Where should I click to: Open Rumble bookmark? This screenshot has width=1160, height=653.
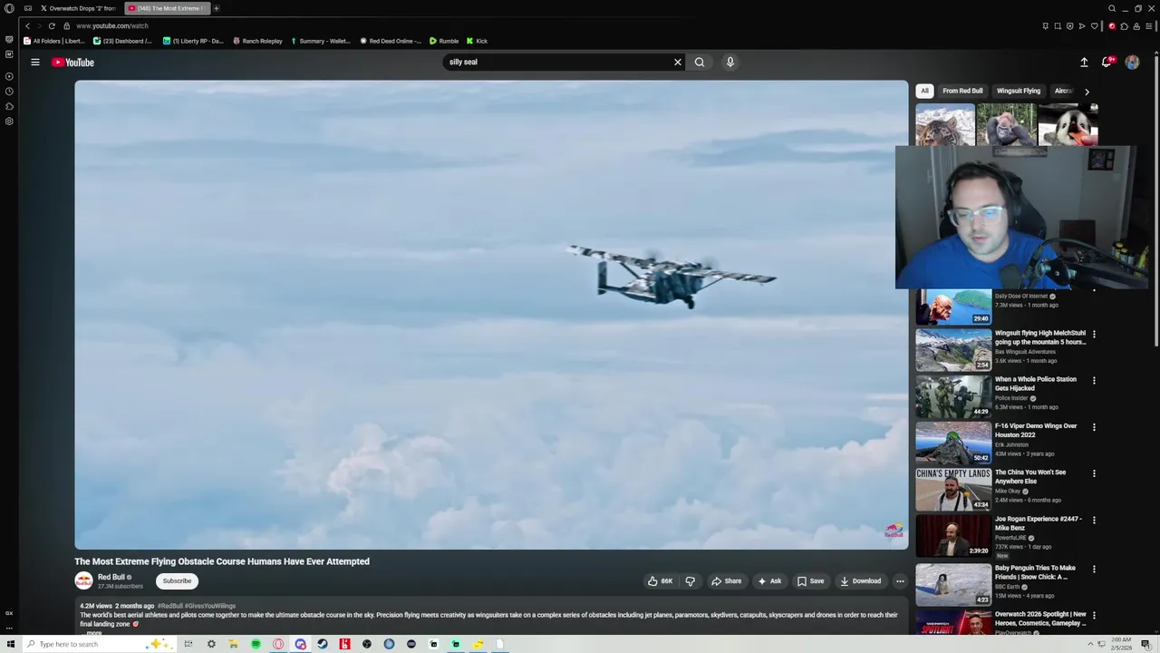pyautogui.click(x=444, y=41)
